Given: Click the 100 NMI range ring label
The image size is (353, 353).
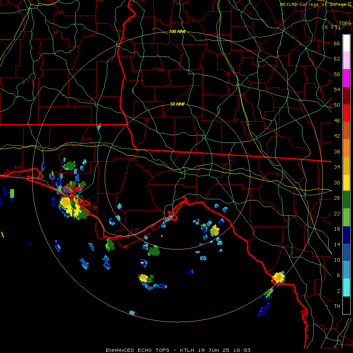Looking at the screenshot, I should click(177, 31).
